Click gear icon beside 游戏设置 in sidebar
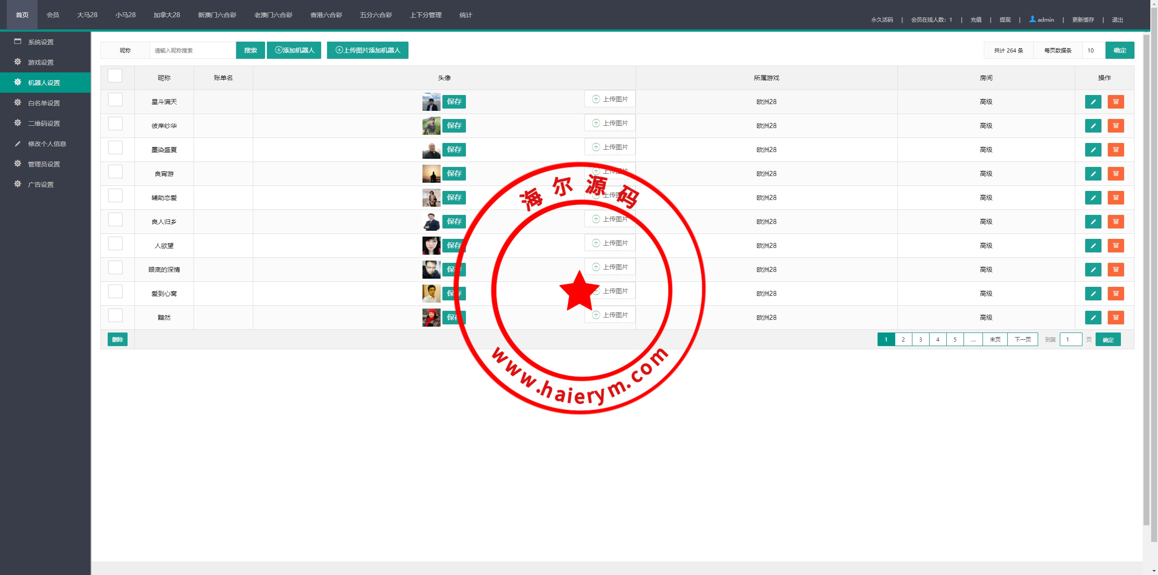1158x575 pixels. point(18,62)
